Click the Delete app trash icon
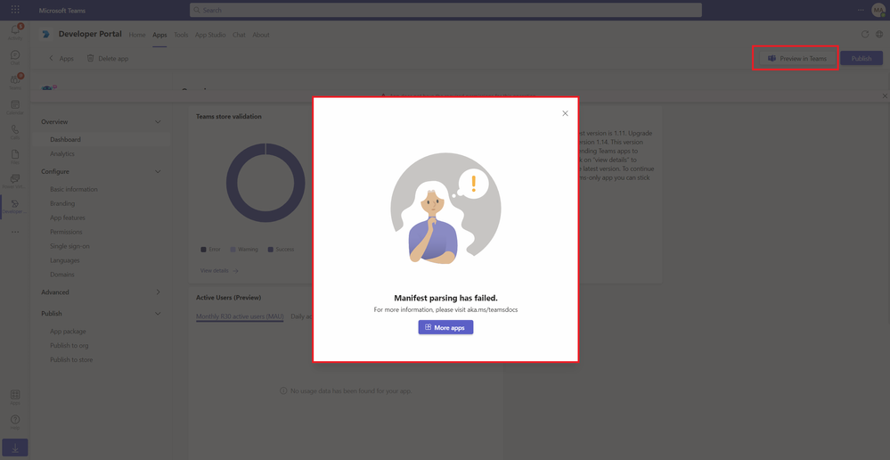Screen dimensions: 890x460 (x=90, y=58)
